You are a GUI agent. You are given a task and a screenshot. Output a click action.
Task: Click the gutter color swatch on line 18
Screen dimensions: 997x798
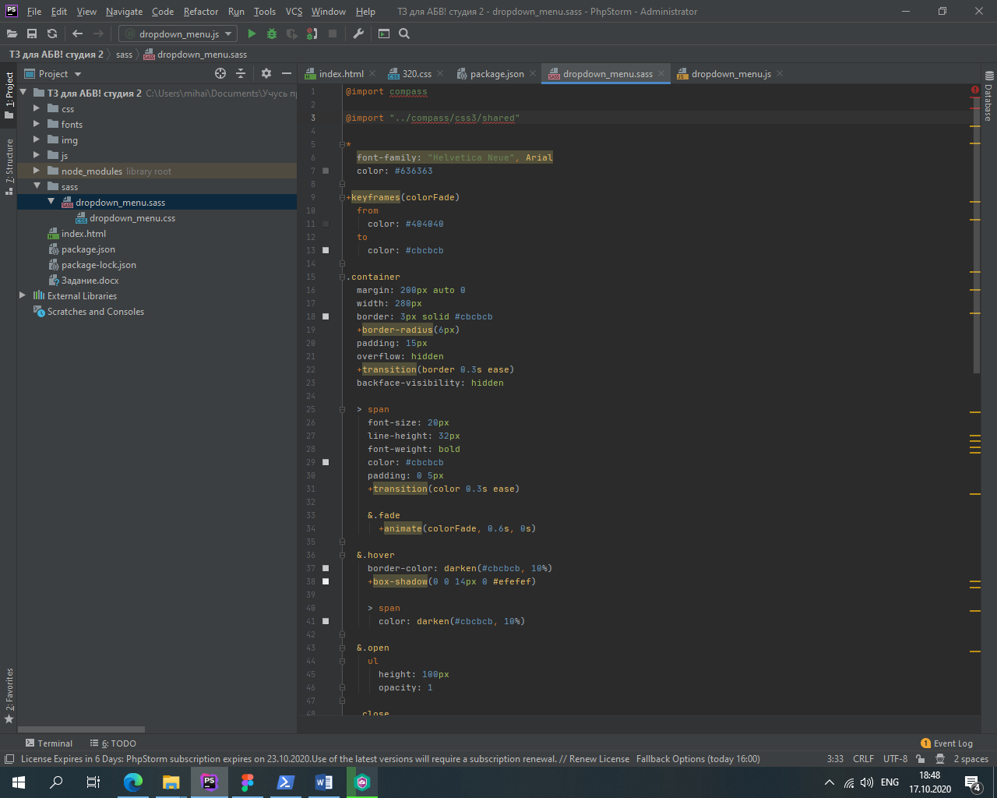pos(326,316)
